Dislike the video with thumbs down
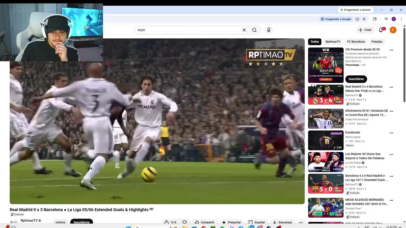The width and height of the screenshot is (406, 228). 185,222
